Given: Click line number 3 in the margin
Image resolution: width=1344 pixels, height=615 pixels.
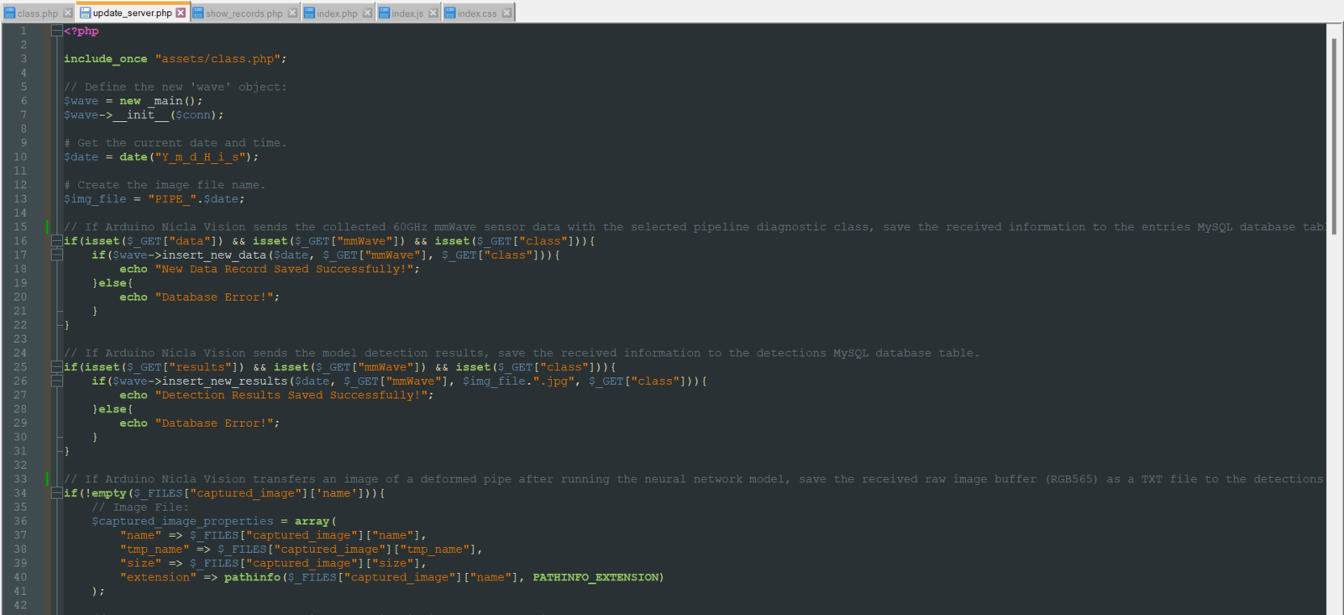Looking at the screenshot, I should pyautogui.click(x=24, y=59).
